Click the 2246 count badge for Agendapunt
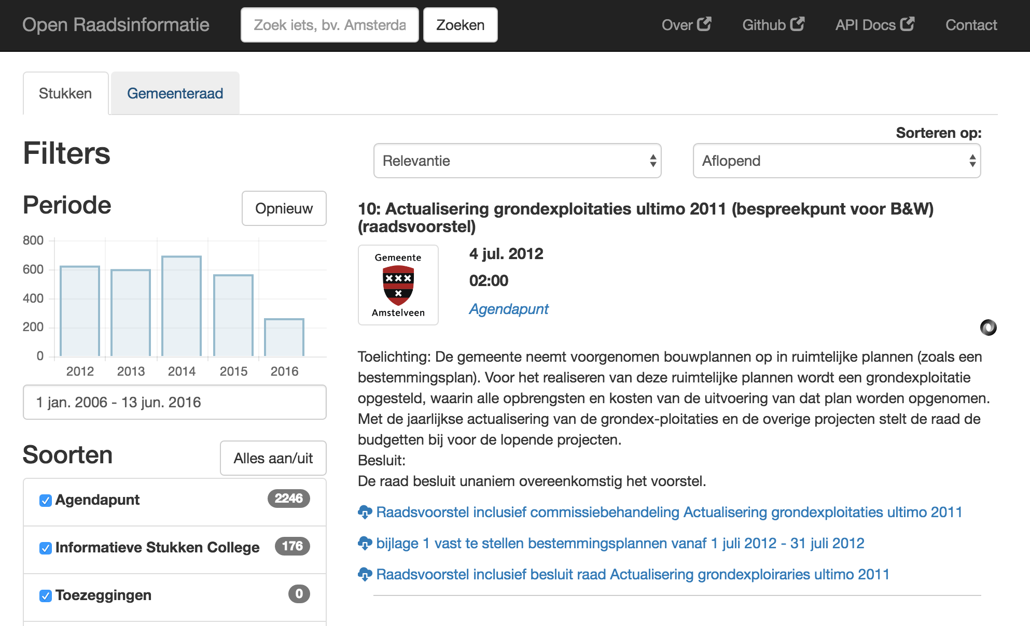Viewport: 1030px width, 626px height. [x=289, y=499]
